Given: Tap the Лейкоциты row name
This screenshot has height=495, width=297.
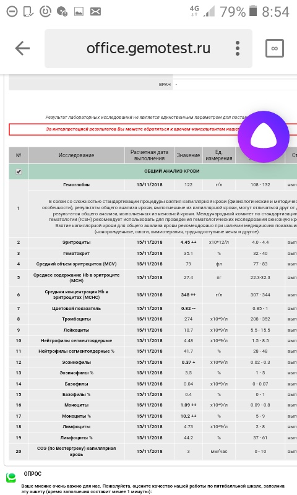Looking at the screenshot, I should pyautogui.click(x=76, y=330).
